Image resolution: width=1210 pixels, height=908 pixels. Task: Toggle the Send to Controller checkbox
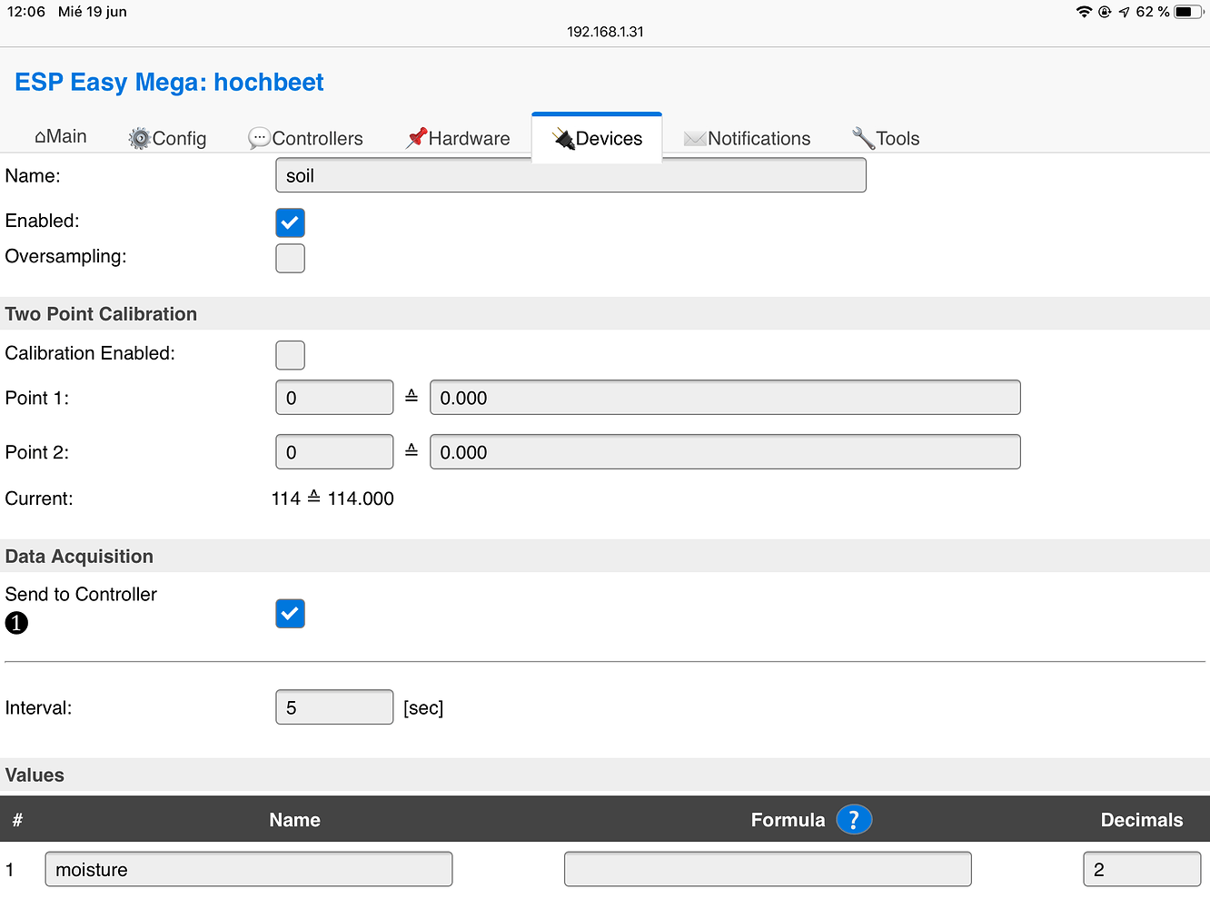click(290, 614)
